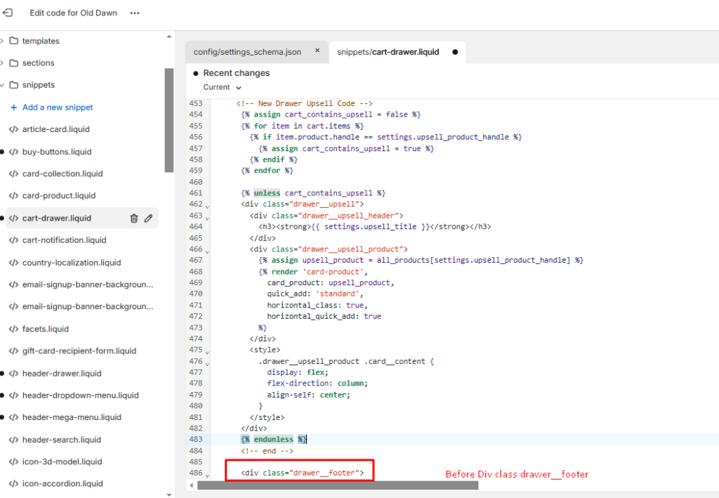This screenshot has width=719, height=498.
Task: Open article-card.liquid file
Action: click(56, 129)
